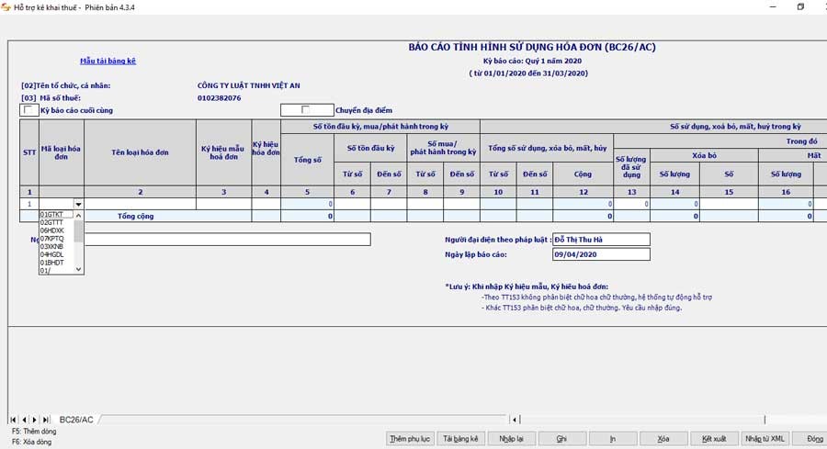Switch to the BC26/AC sheet tab
Image resolution: width=827 pixels, height=449 pixels.
(x=76, y=420)
